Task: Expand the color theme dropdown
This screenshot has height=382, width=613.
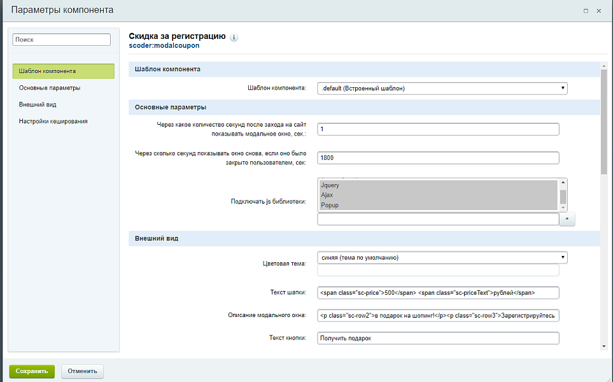Action: (442, 257)
